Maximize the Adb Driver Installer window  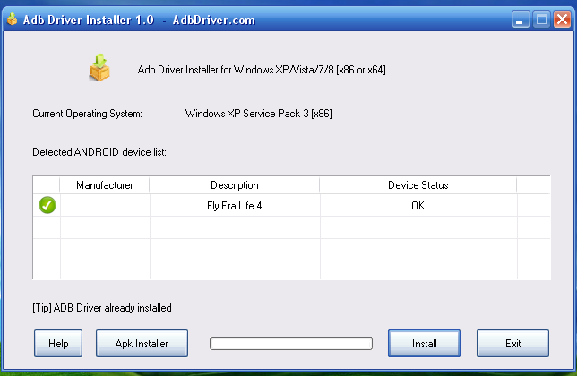(x=540, y=18)
